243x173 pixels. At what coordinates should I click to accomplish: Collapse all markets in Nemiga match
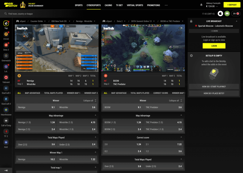[x=90, y=101]
